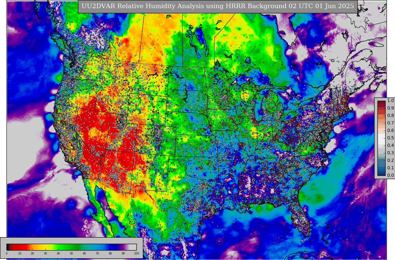Click the 0.8 label on right colorbar
The height and width of the screenshot is (260, 395).
pos(391,115)
